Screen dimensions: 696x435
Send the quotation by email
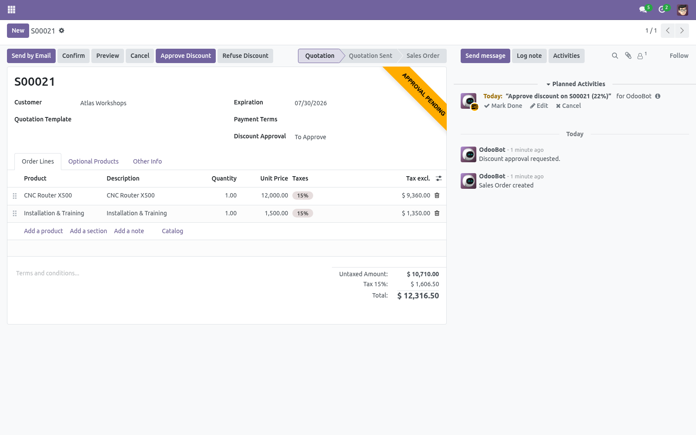click(31, 56)
